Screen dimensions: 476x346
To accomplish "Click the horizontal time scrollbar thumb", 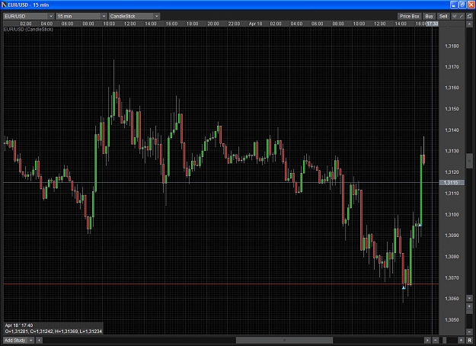I will click(284, 340).
